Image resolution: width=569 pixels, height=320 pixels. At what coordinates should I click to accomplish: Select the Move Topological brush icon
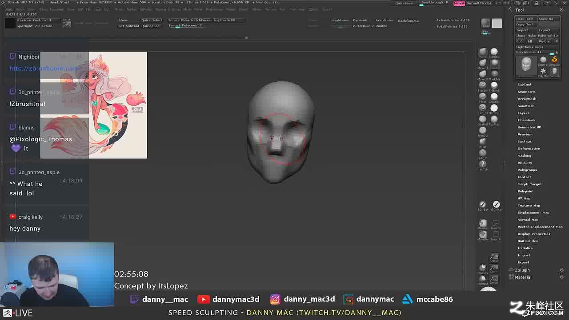482,63
